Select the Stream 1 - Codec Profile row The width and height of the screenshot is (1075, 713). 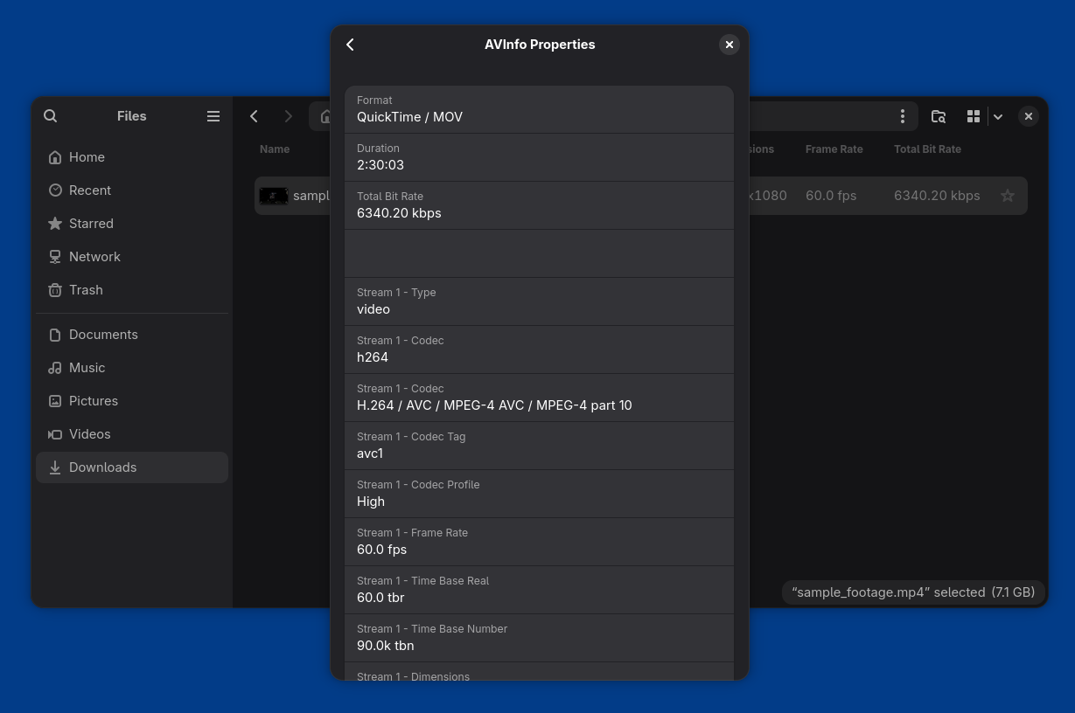539,494
